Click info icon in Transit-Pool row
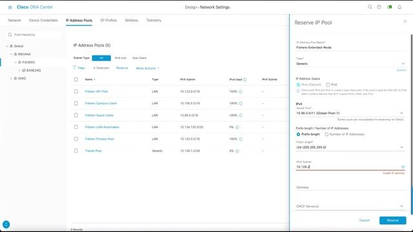Image resolution: width=413 pixels, height=232 pixels. pos(237,151)
